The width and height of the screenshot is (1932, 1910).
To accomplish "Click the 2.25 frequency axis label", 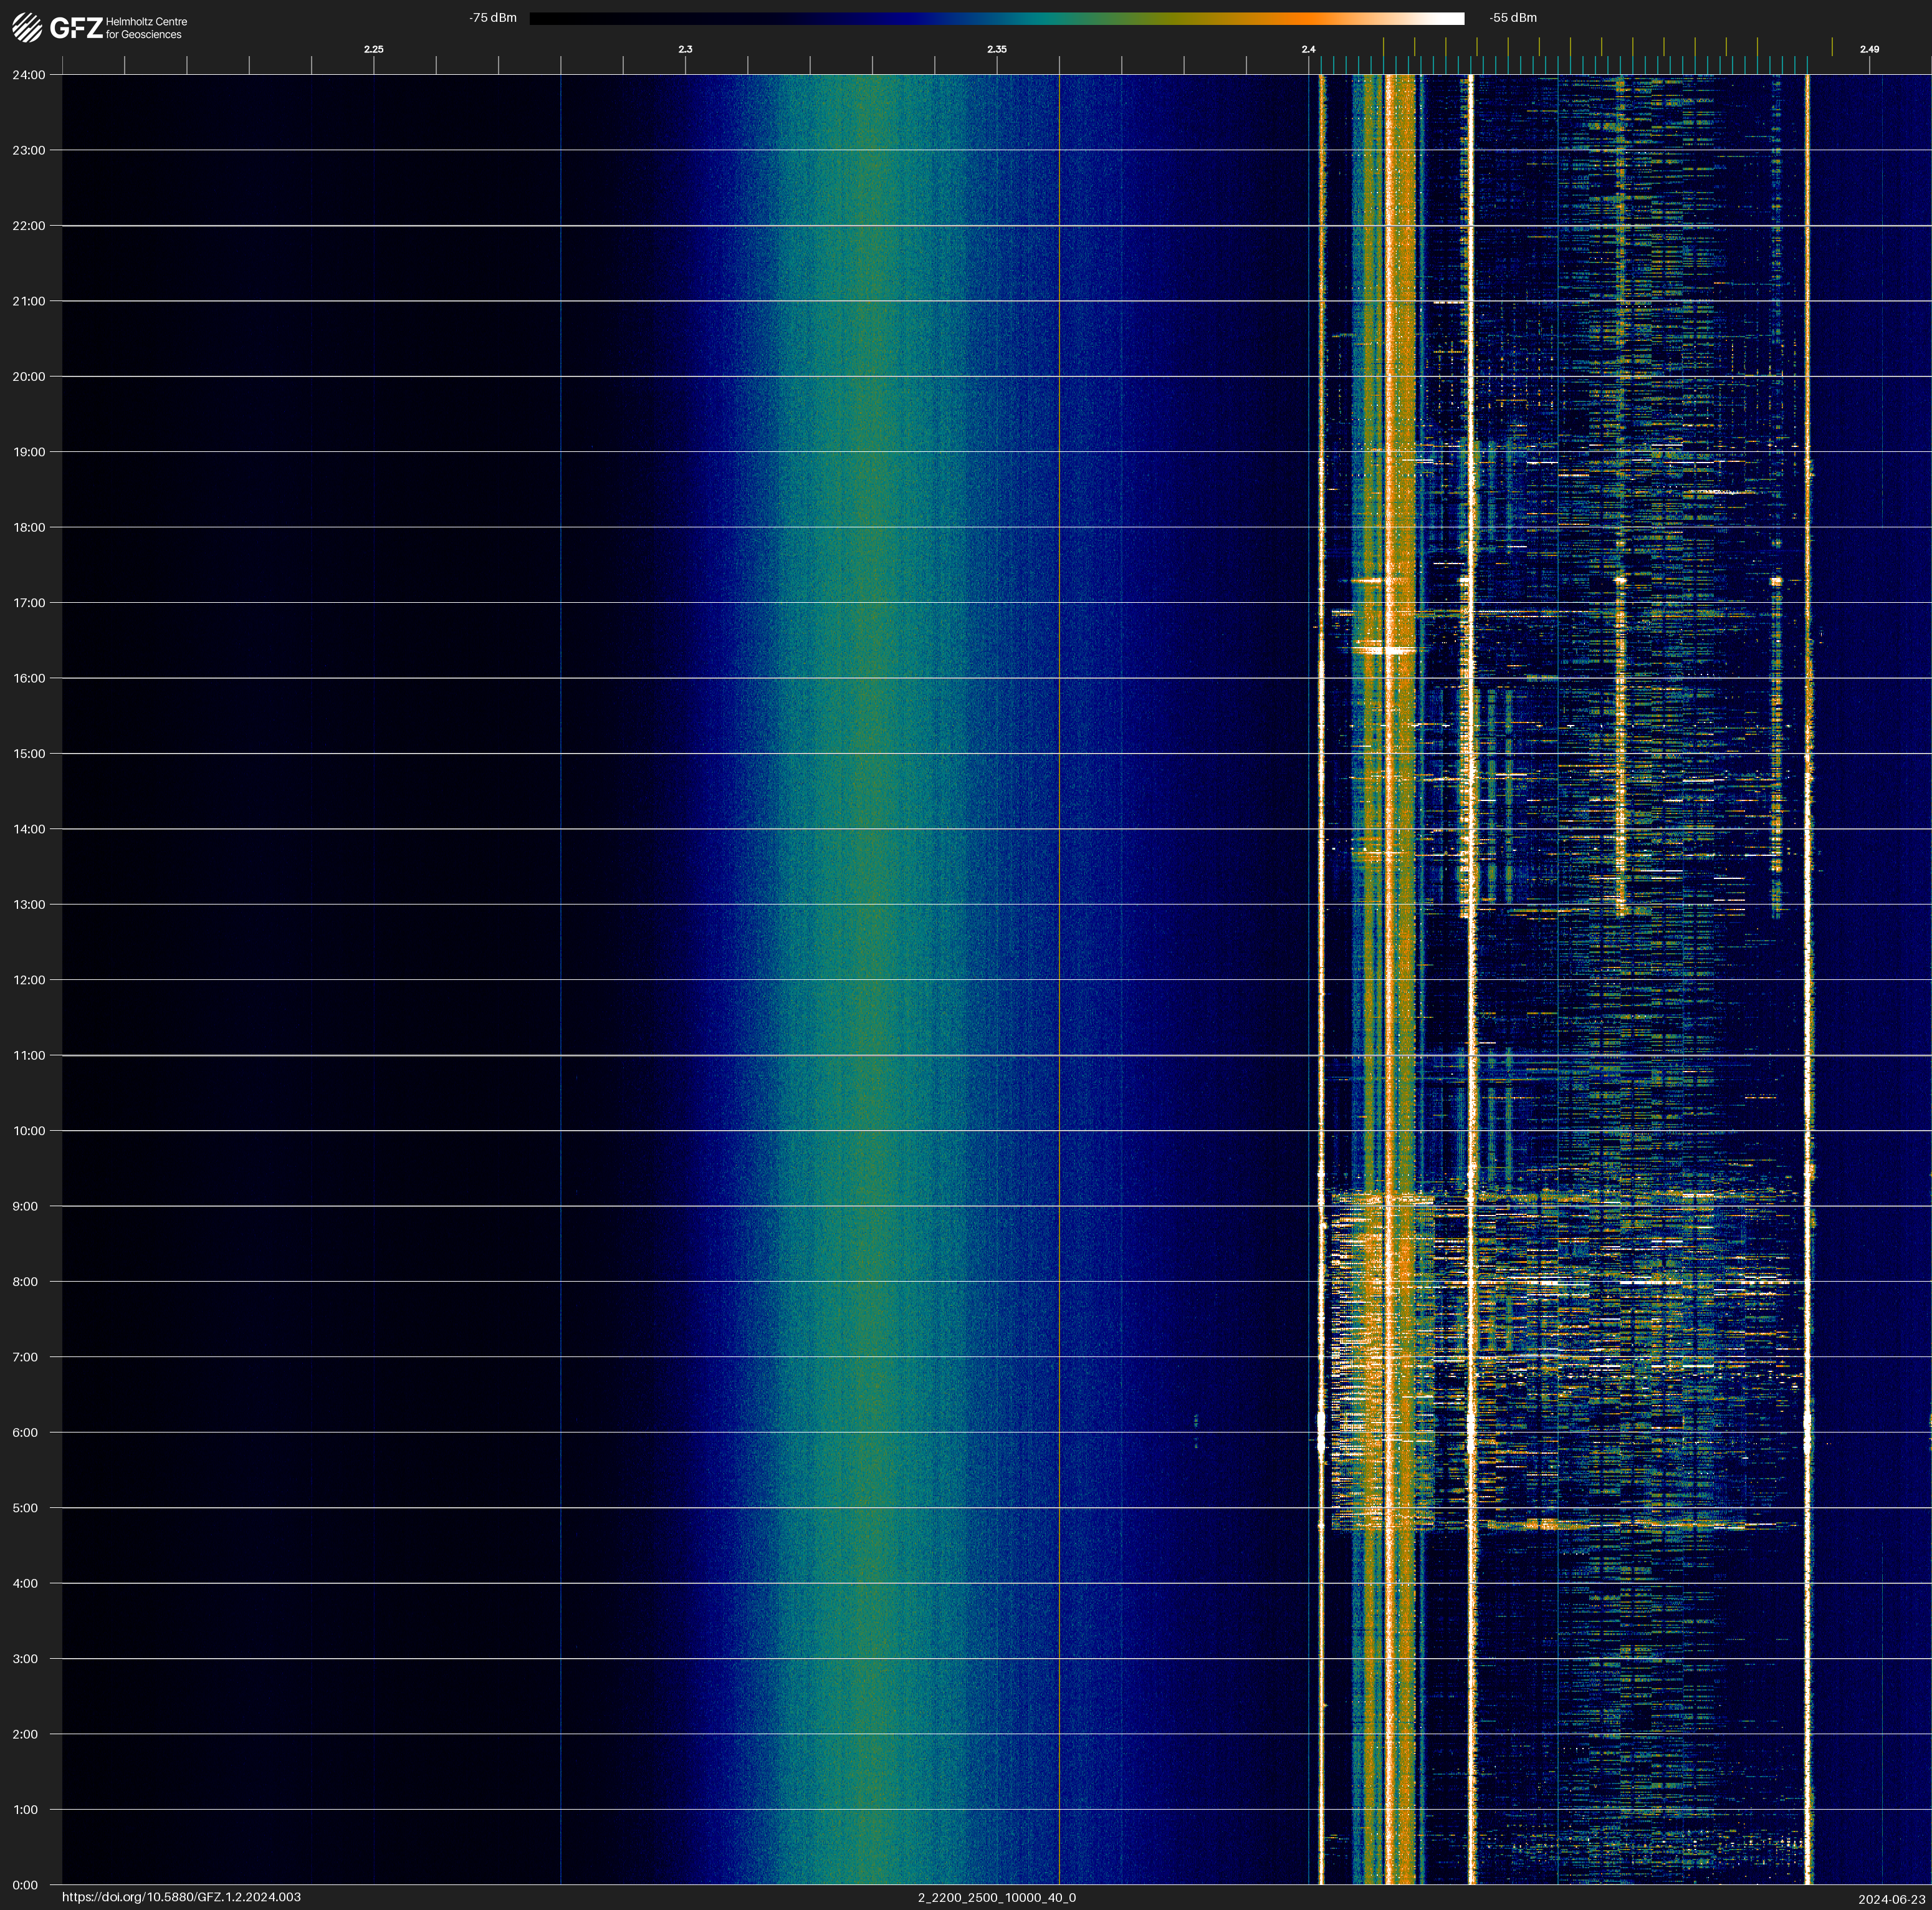I will (x=373, y=49).
